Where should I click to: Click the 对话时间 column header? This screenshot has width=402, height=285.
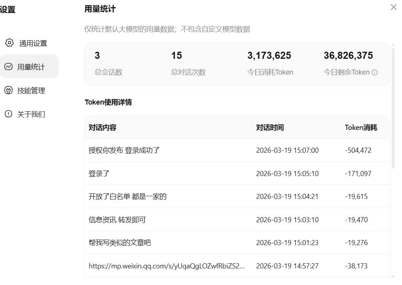(270, 127)
